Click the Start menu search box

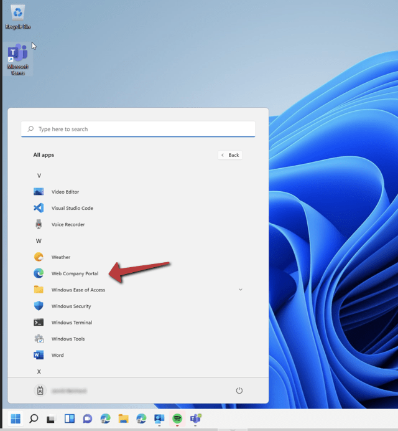coord(138,129)
